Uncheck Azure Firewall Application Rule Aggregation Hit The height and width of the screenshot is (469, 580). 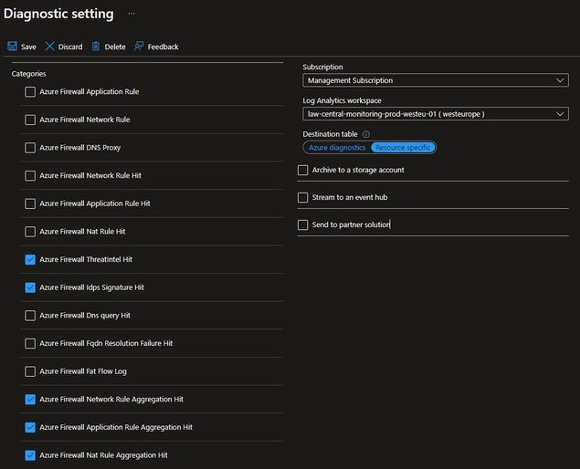click(30, 427)
